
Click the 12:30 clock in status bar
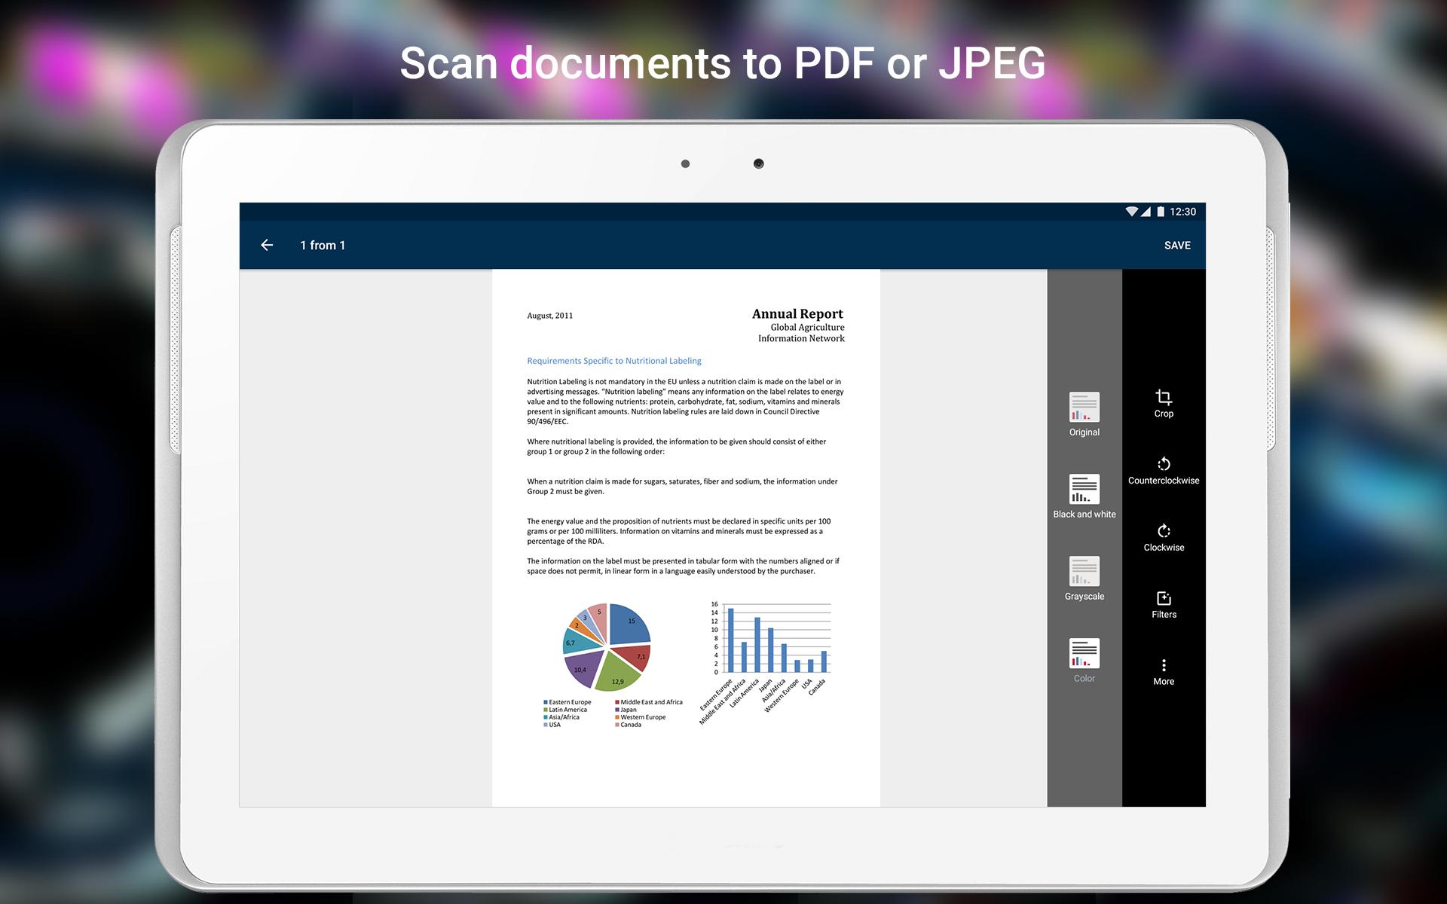[x=1182, y=212]
